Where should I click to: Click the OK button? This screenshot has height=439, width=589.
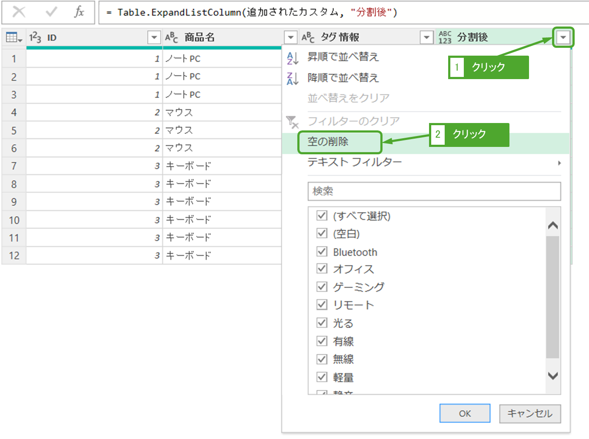click(x=465, y=413)
